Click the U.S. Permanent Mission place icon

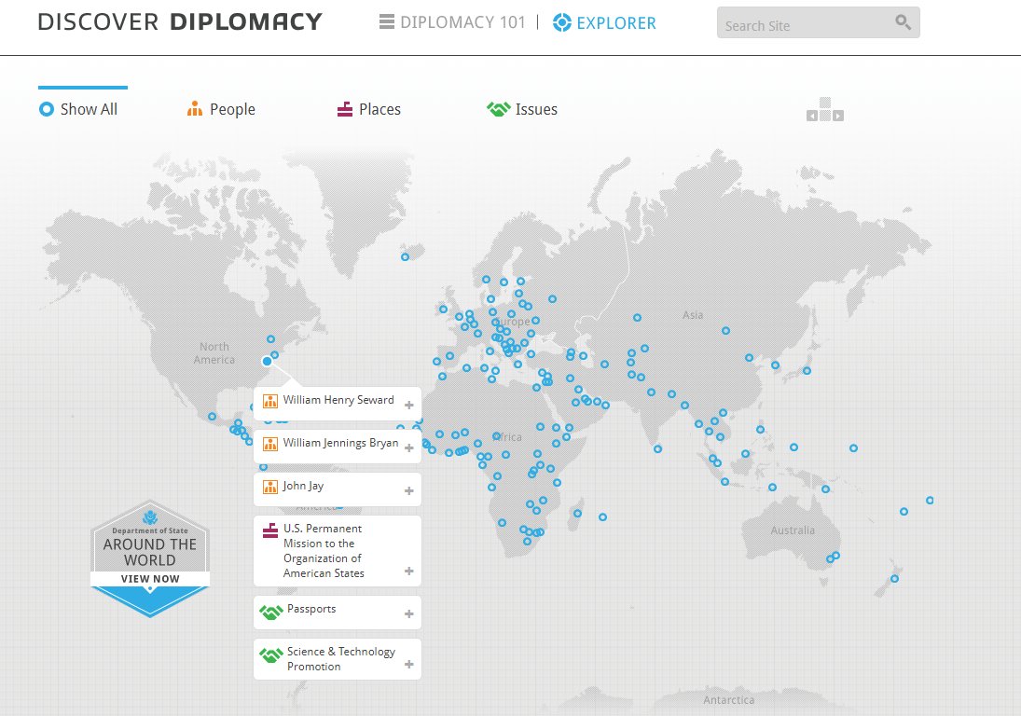click(x=270, y=530)
